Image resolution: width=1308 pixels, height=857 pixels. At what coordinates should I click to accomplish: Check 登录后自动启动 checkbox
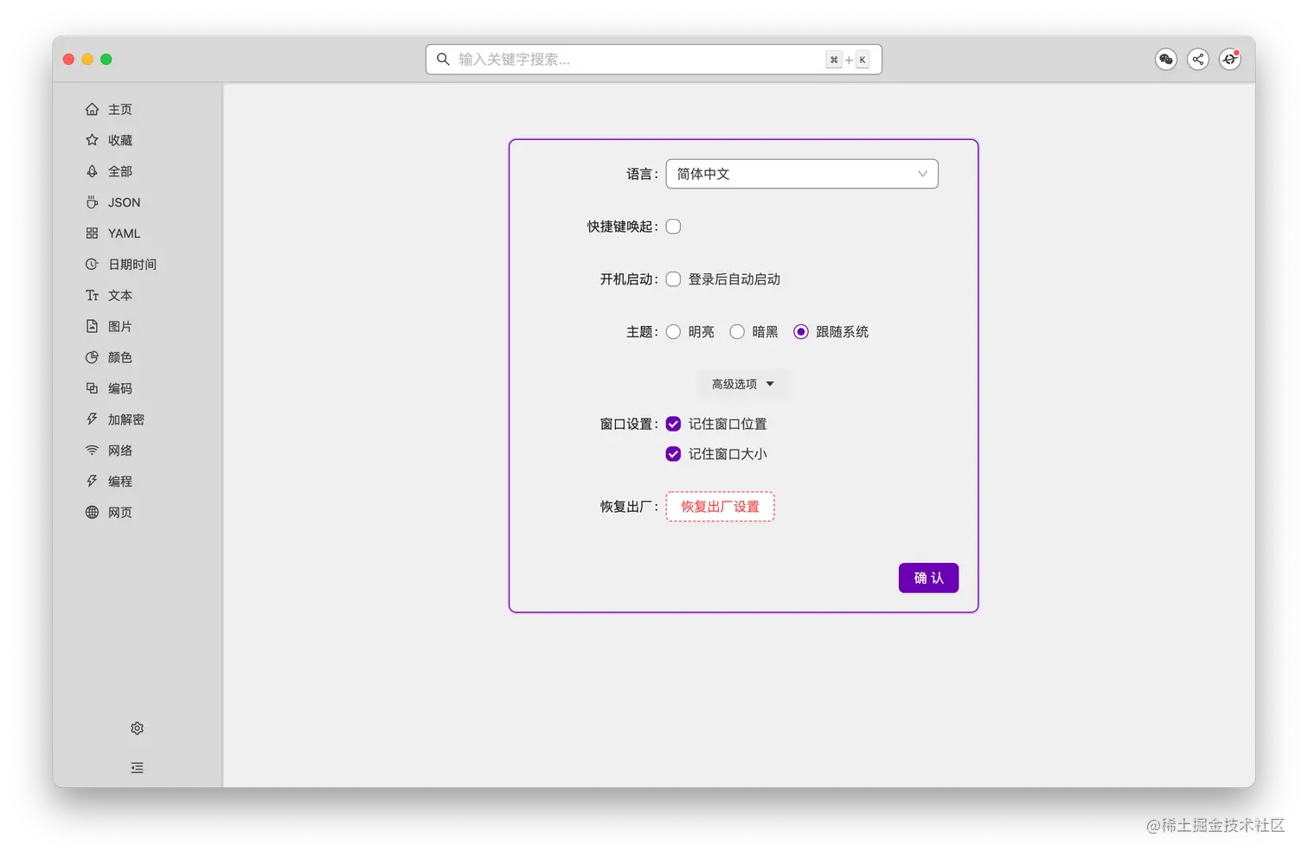tap(673, 279)
